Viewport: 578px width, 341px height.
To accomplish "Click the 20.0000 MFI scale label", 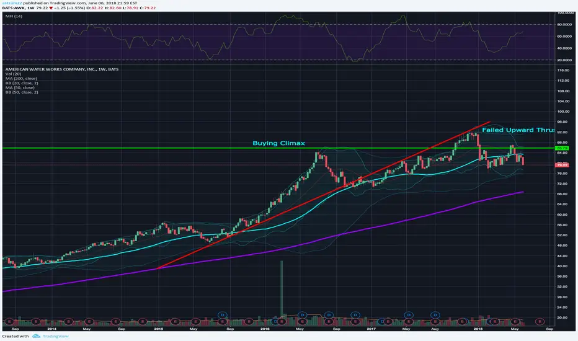I will tap(565, 60).
